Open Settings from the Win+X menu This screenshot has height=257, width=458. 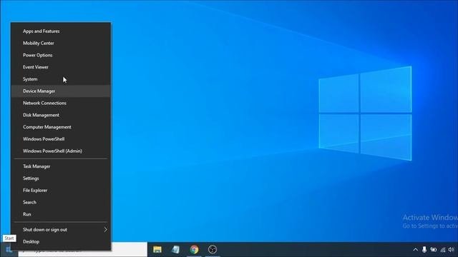tap(61, 178)
